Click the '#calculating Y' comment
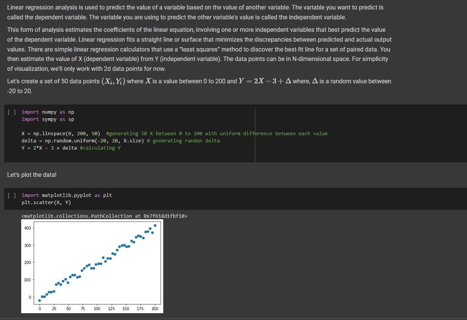The height and width of the screenshot is (320, 467). (100, 148)
